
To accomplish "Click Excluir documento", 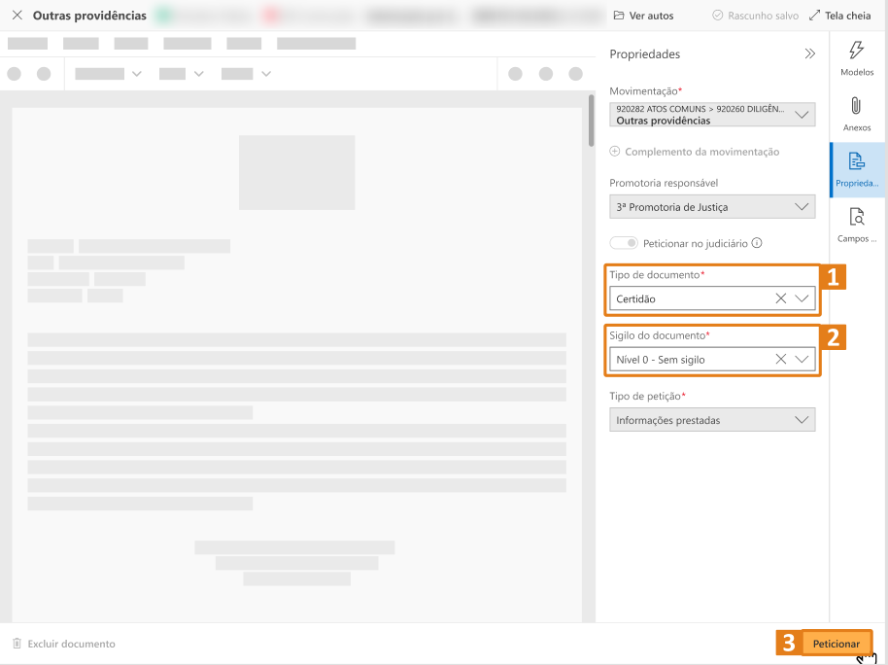I will [x=63, y=644].
